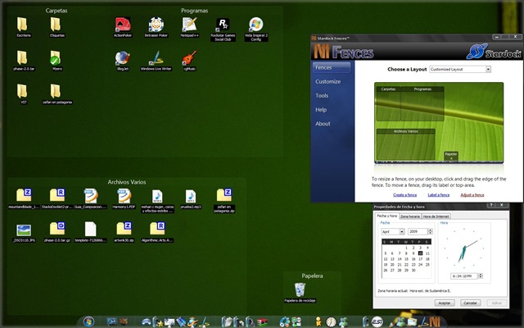Click the year field showing 2009
The width and height of the screenshot is (524, 328).
tap(418, 231)
